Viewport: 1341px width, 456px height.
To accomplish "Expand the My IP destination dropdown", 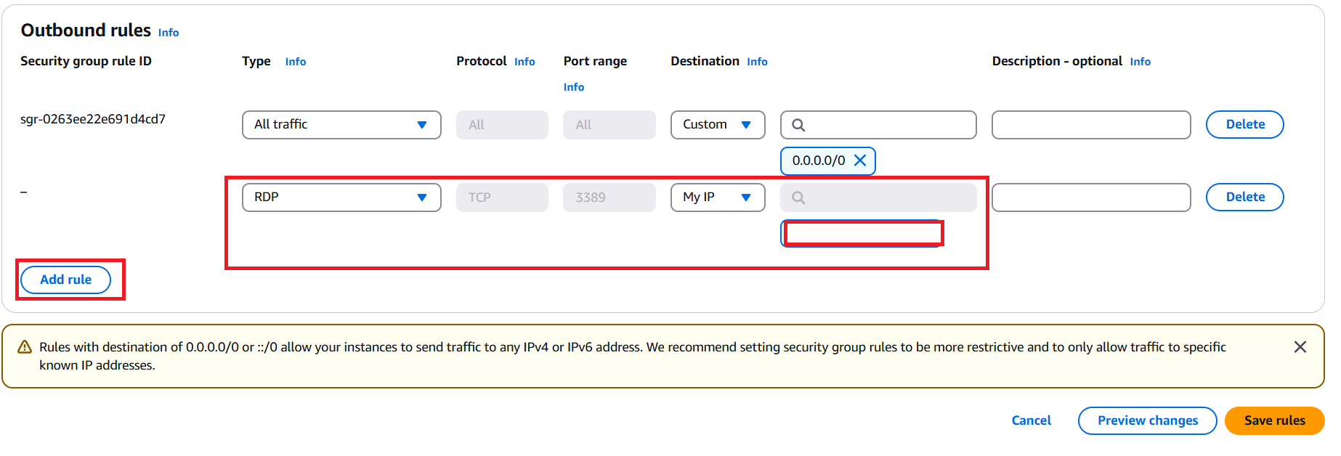I will 717,198.
